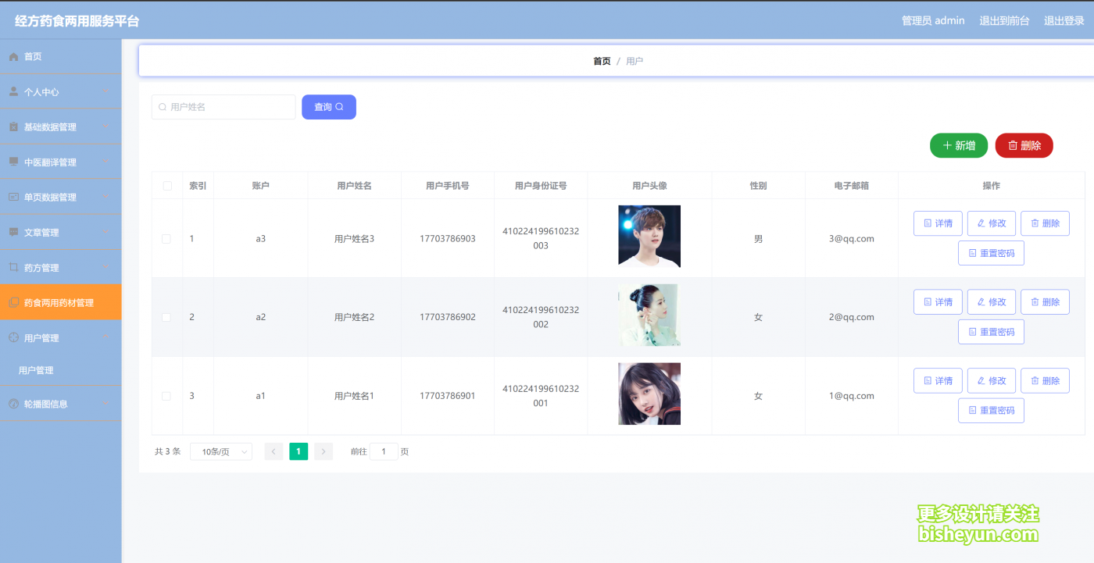The image size is (1094, 563).
Task: Expand the 文章管理 submenu arrow
Action: [105, 232]
